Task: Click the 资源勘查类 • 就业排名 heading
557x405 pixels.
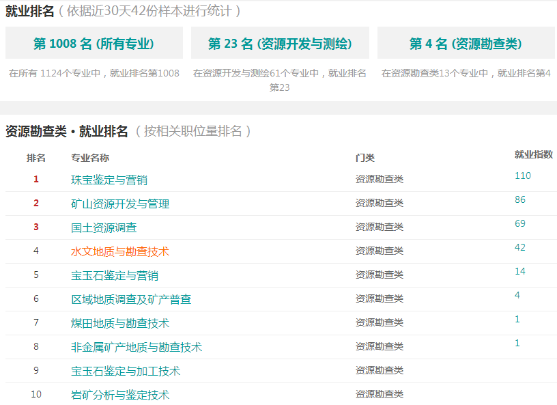Action: click(x=67, y=131)
